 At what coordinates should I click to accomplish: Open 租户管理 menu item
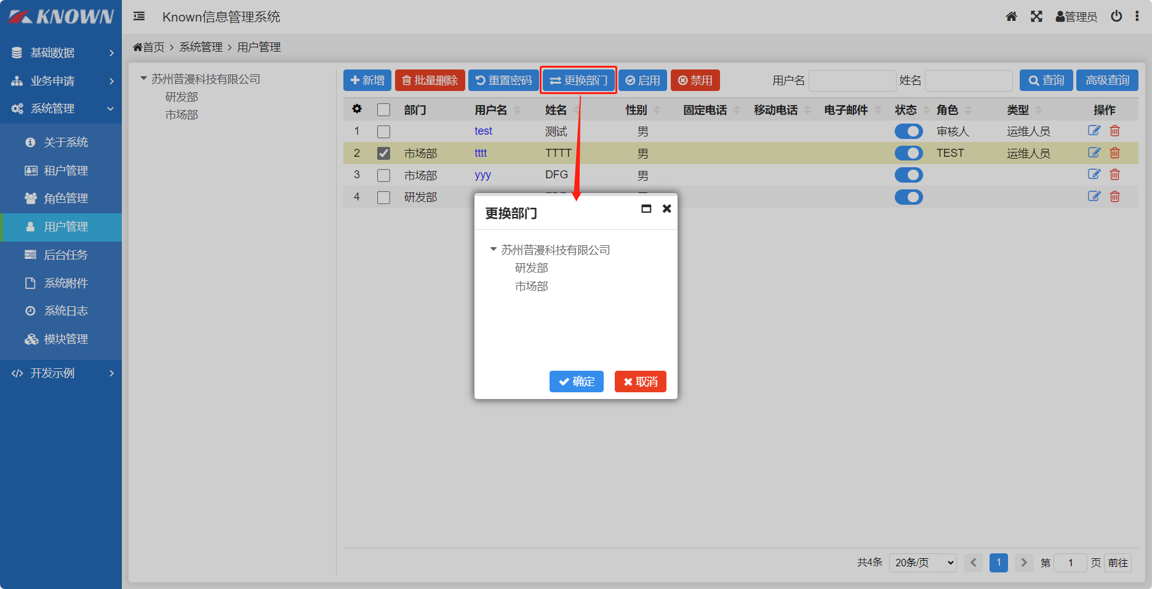click(x=61, y=170)
